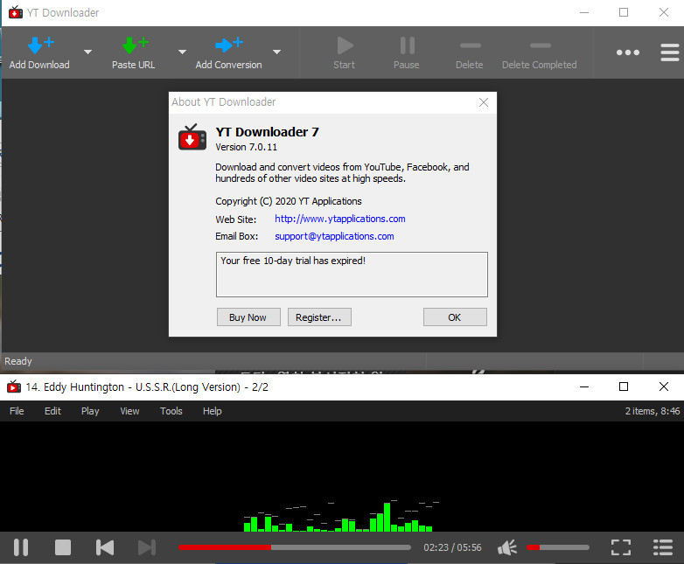Open the File menu in the player
Viewport: 684px width, 564px height.
tap(17, 411)
